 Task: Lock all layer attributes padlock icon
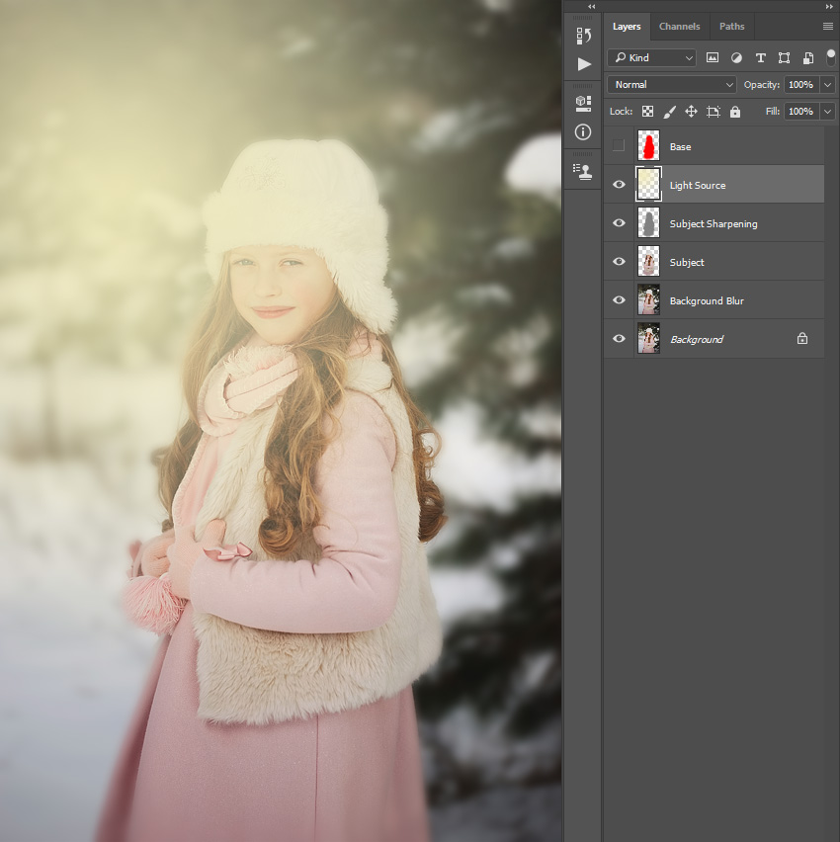pyautogui.click(x=734, y=111)
